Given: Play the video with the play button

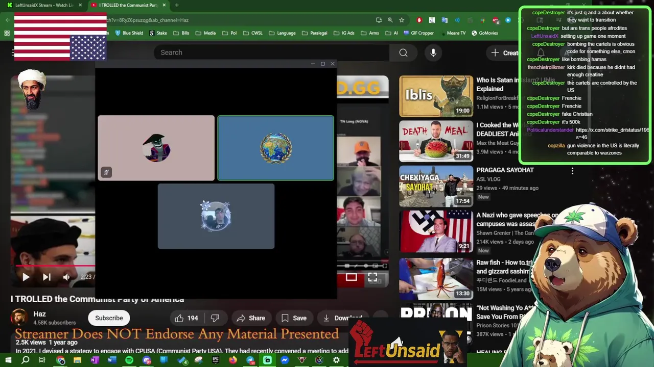Looking at the screenshot, I should (26, 277).
